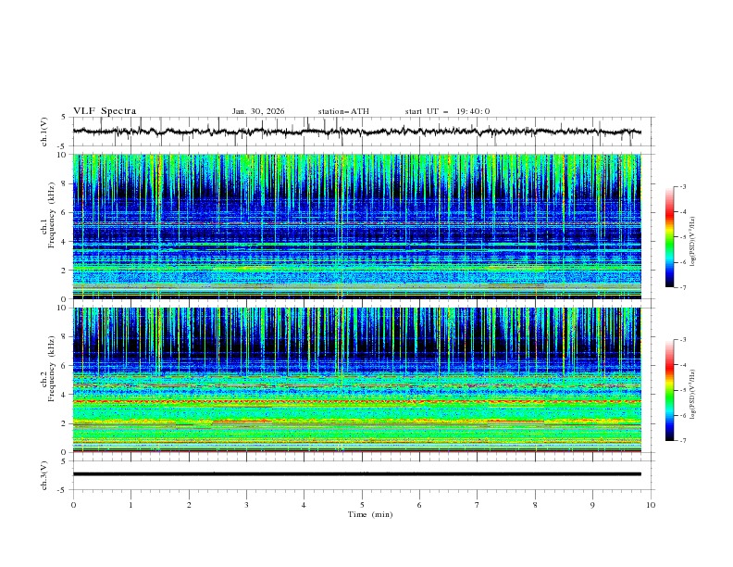Click the "2" tick on the time axis
The image size is (733, 567).
coord(189,505)
